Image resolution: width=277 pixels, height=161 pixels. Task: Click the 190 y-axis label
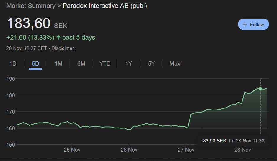(11, 79)
